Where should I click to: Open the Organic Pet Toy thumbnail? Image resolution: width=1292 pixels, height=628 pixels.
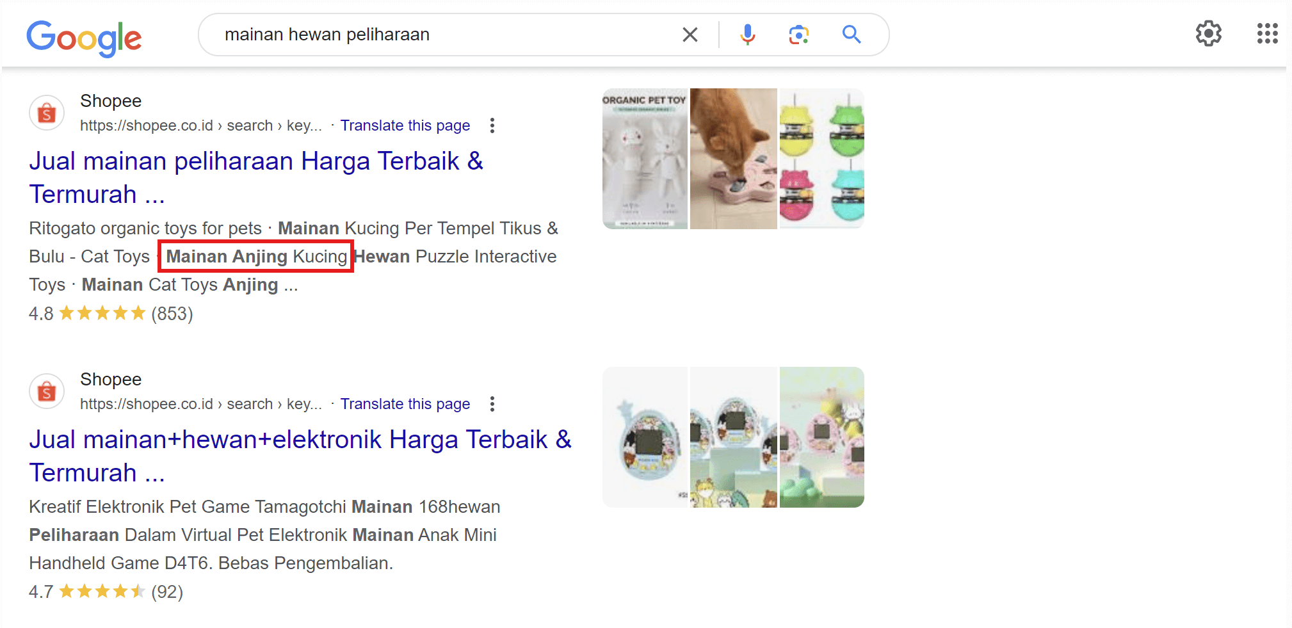point(644,158)
